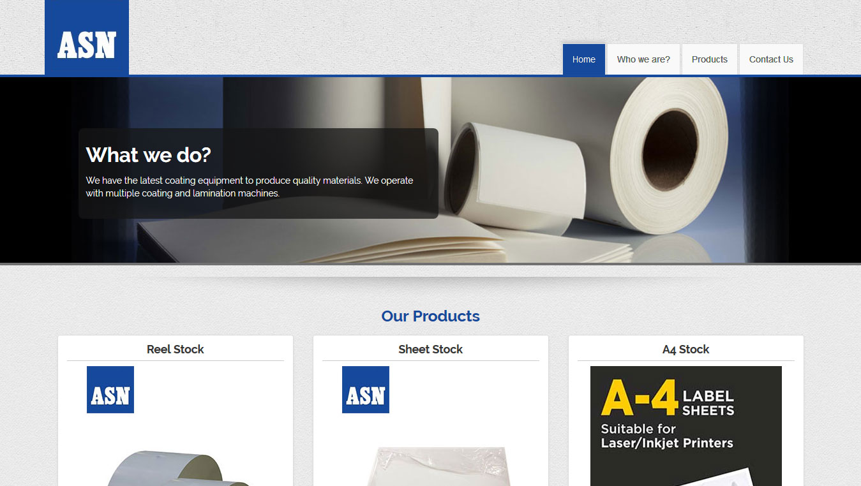Click the ASN logo in Reel Stock card
Image resolution: width=861 pixels, height=486 pixels.
(110, 390)
